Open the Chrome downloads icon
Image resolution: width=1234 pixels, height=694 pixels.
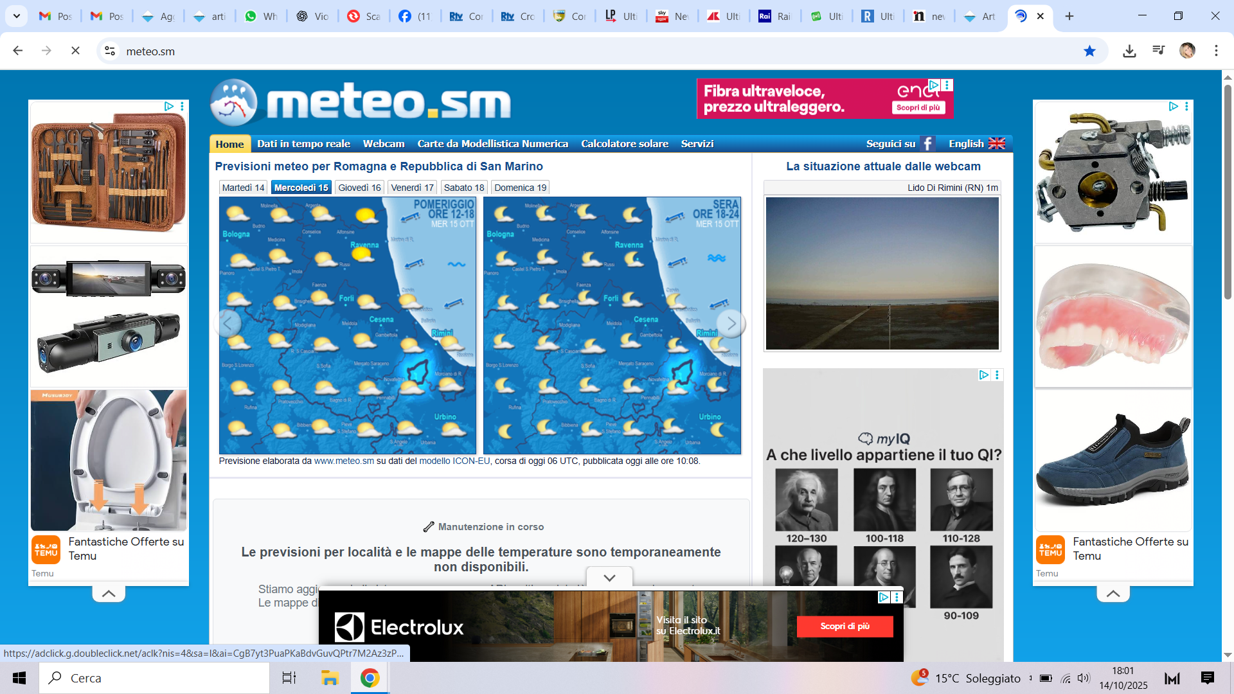(x=1129, y=51)
